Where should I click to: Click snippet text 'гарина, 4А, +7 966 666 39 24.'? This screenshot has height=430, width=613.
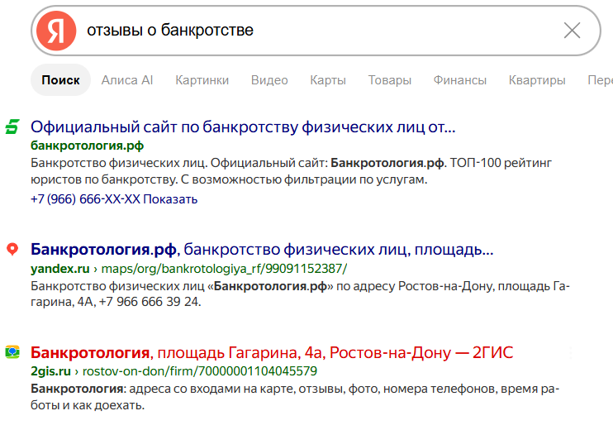click(x=116, y=302)
